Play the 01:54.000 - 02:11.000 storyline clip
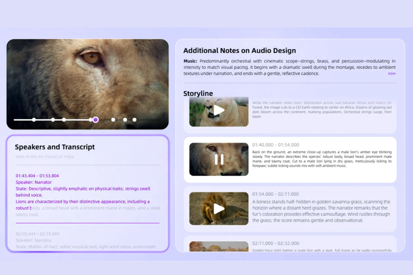This screenshot has width=413, height=275. click(219, 208)
